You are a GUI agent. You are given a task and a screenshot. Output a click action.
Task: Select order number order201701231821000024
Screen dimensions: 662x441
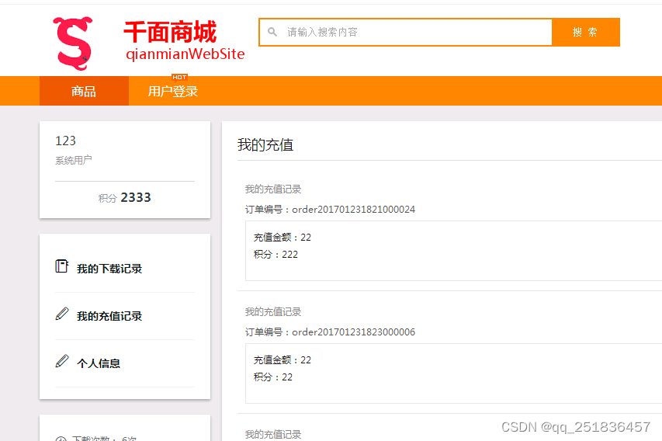point(353,210)
